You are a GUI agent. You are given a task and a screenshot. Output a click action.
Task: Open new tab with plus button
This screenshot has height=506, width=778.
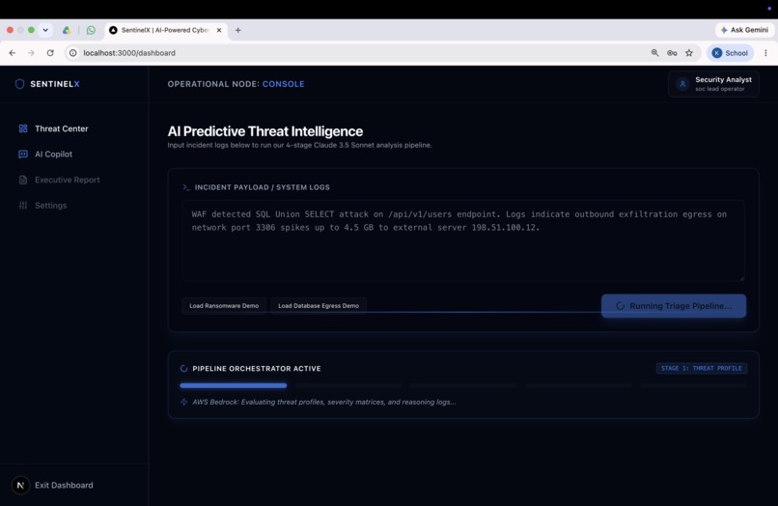238,30
